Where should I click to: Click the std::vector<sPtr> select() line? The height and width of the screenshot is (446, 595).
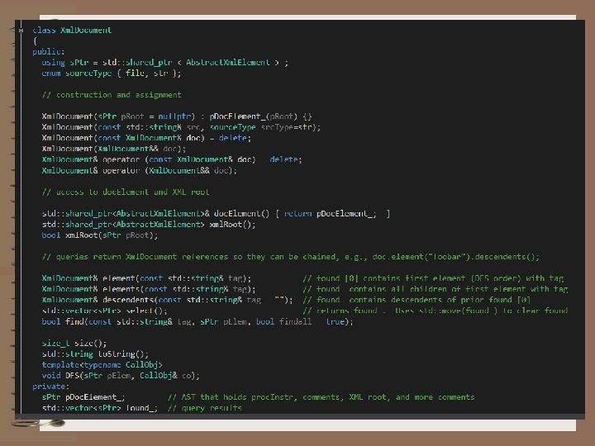104,311
